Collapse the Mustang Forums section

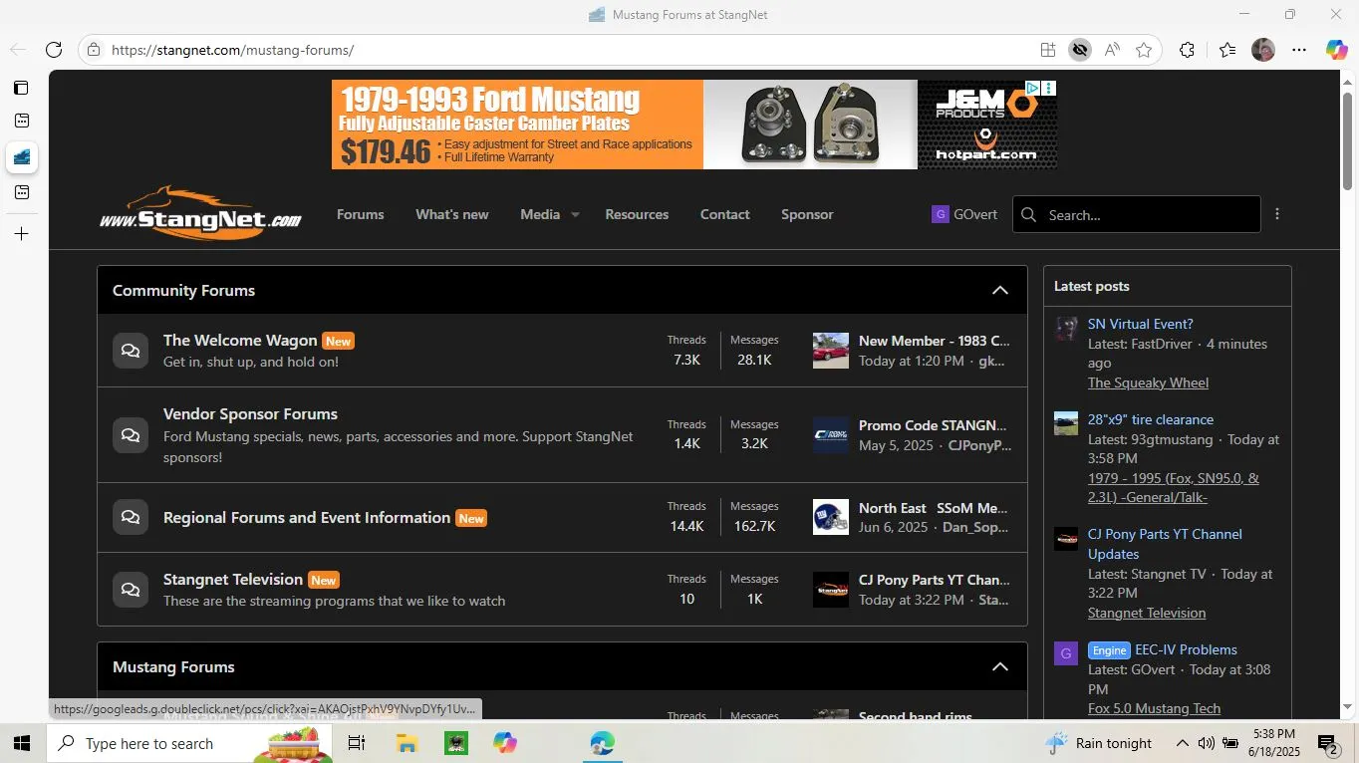[x=1000, y=667]
